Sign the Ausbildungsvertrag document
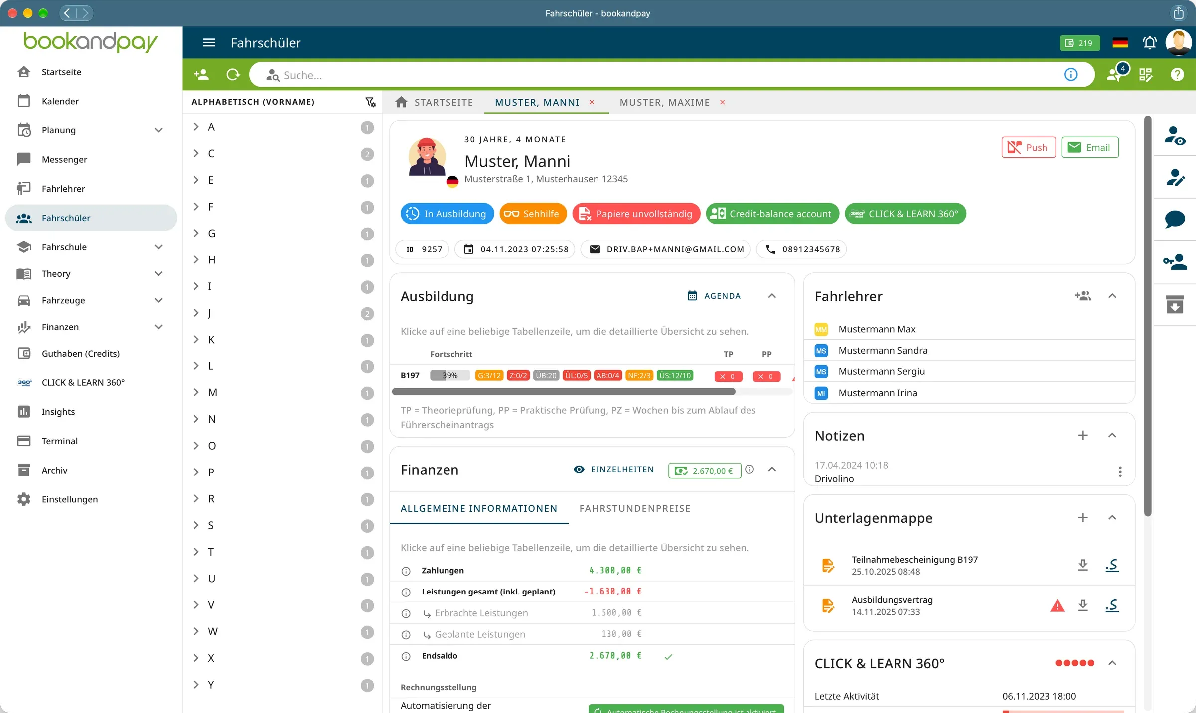 click(1112, 605)
